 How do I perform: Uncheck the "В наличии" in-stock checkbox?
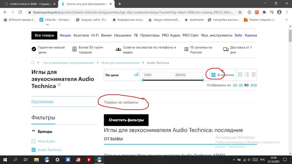(213, 75)
